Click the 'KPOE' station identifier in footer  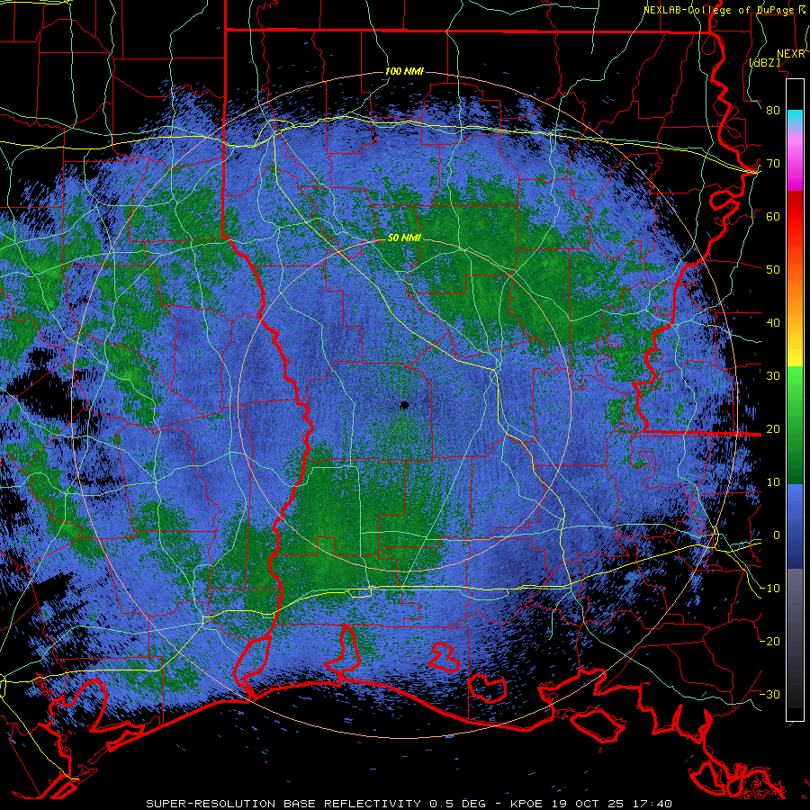pos(528,804)
